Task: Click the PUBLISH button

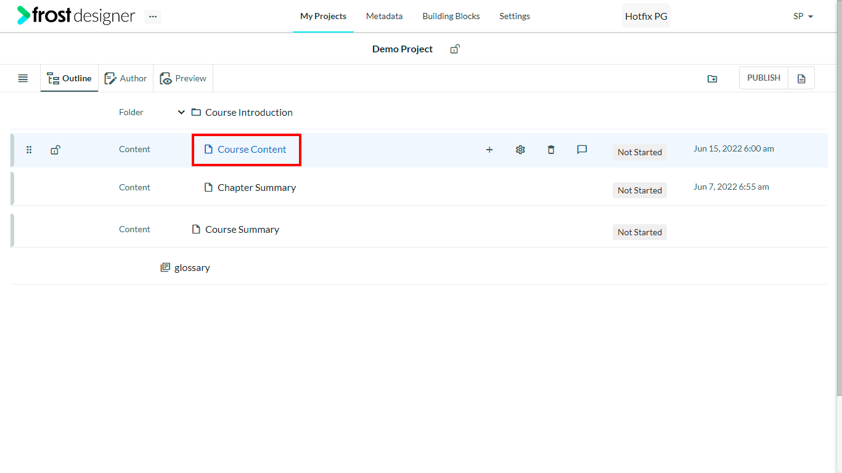Action: click(x=764, y=78)
